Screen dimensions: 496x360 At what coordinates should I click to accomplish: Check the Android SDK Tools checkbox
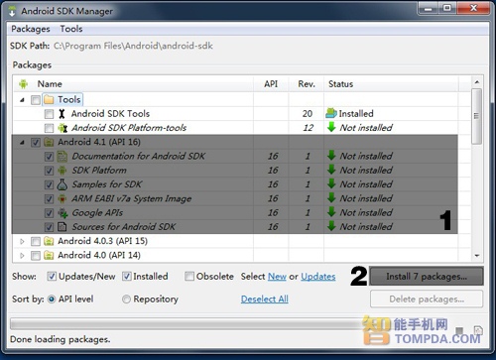tap(49, 114)
